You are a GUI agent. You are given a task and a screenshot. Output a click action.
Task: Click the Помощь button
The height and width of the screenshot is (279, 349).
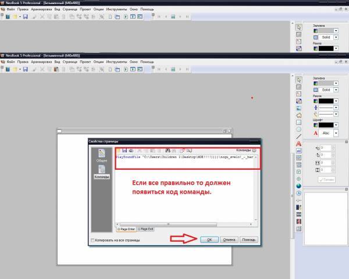(248, 239)
